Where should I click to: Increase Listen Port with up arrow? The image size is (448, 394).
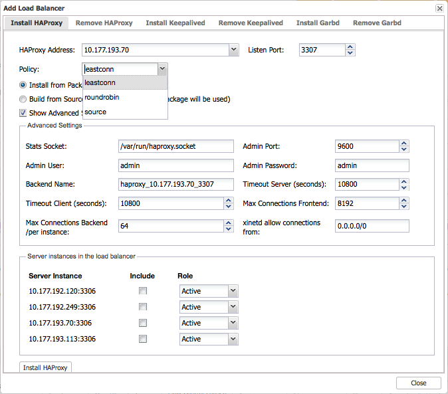point(350,47)
